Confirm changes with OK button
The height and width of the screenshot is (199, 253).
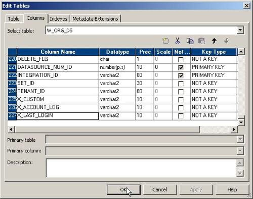[123, 190]
